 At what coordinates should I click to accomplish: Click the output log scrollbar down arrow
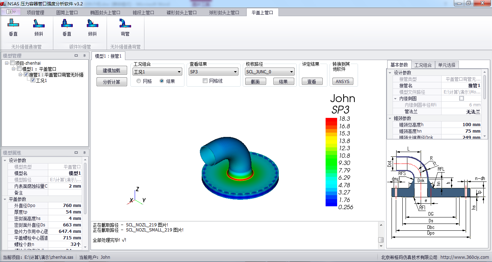coord(381,245)
